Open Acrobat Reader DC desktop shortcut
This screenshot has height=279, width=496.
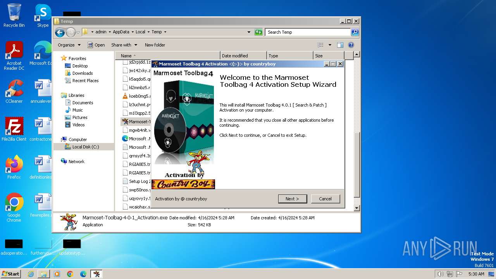[x=14, y=56]
